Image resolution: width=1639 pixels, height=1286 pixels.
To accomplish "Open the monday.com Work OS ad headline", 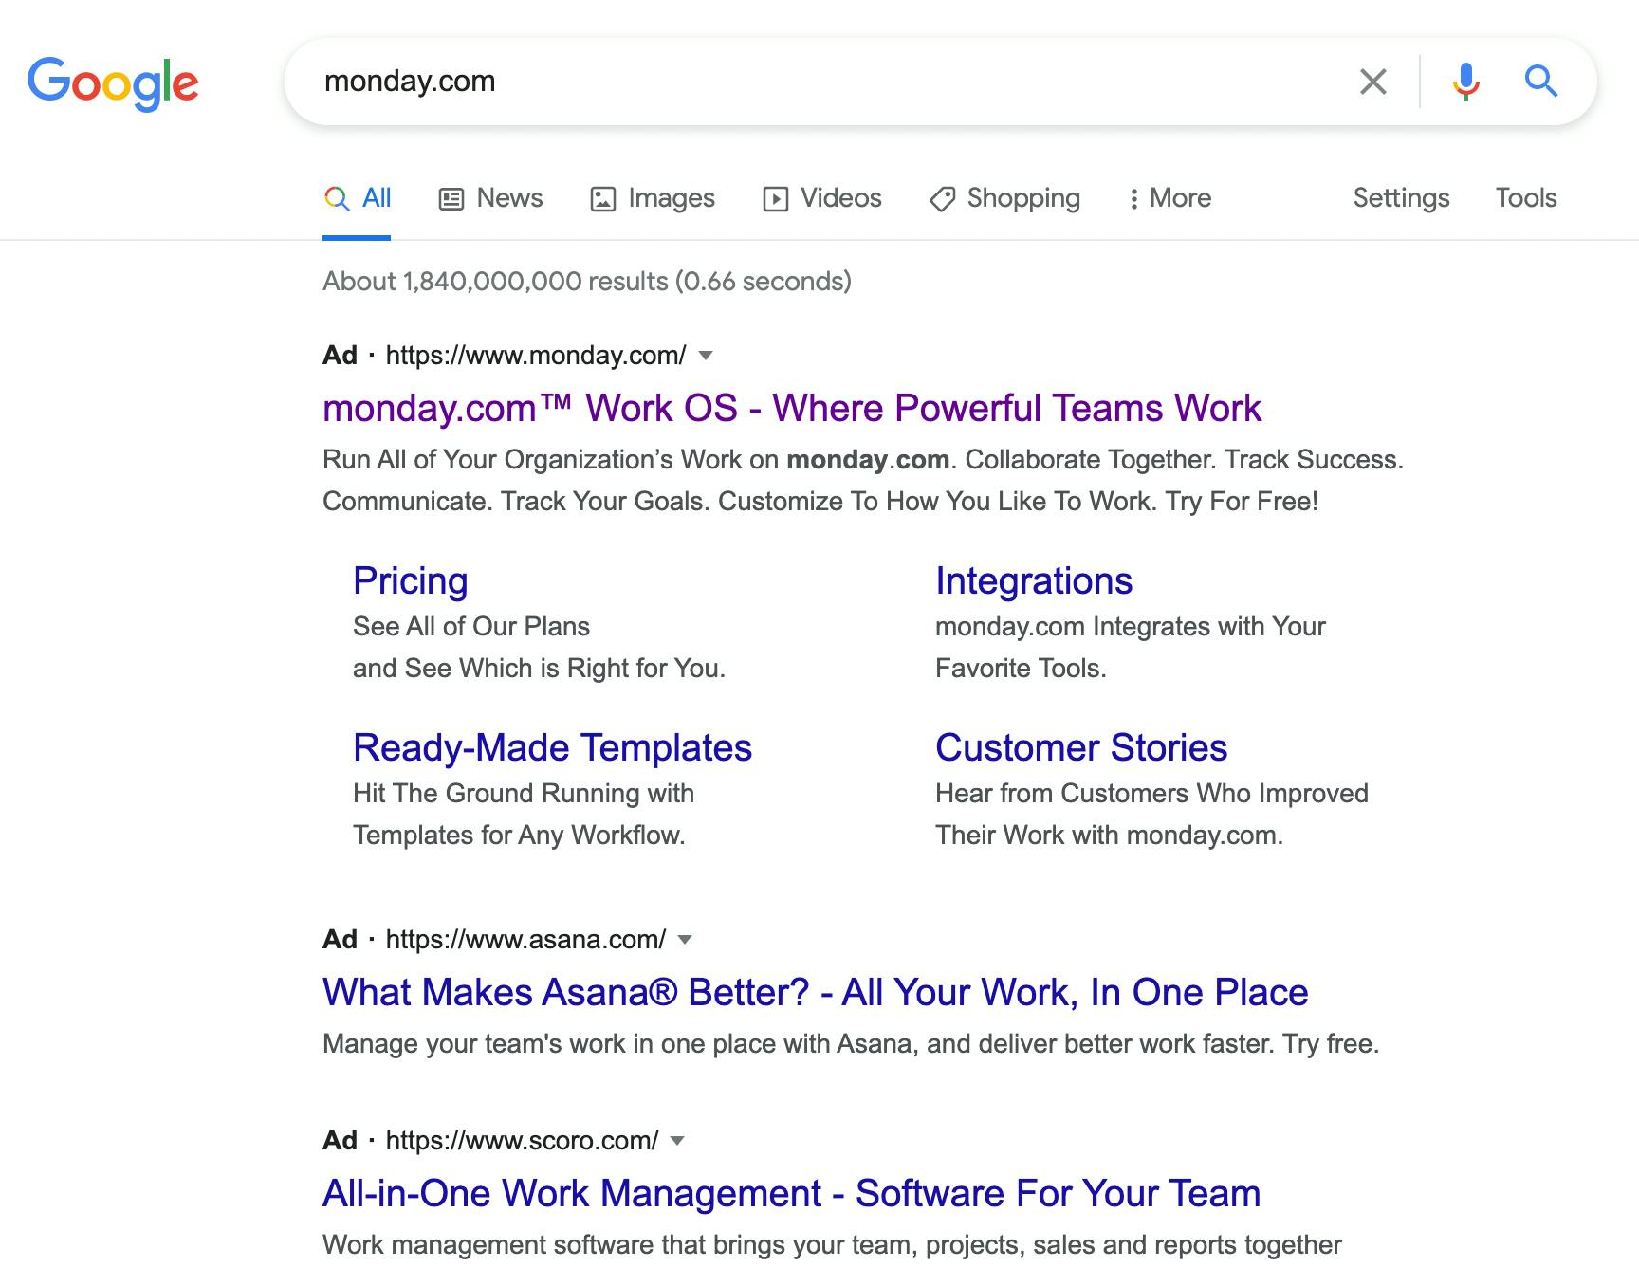I will coord(791,409).
